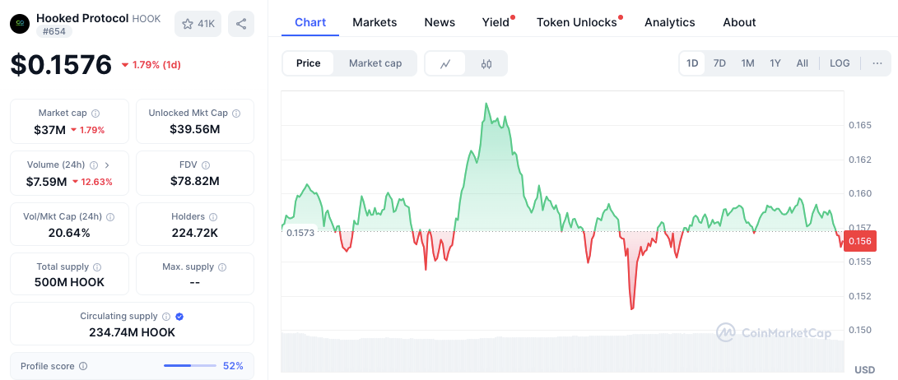This screenshot has width=898, height=380.
Task: Enable LOG scale on the chart
Action: pyautogui.click(x=840, y=63)
